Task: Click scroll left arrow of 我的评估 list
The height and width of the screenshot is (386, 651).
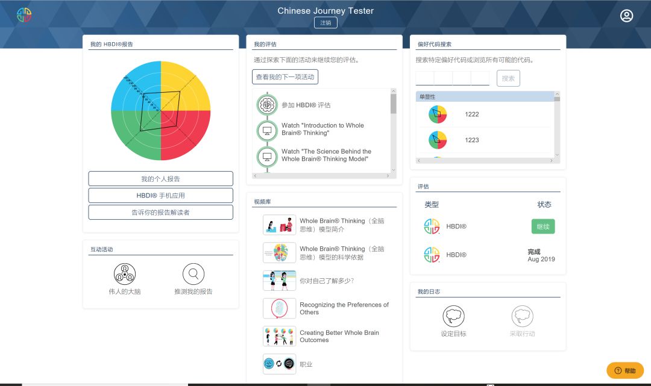Action: pyautogui.click(x=255, y=176)
